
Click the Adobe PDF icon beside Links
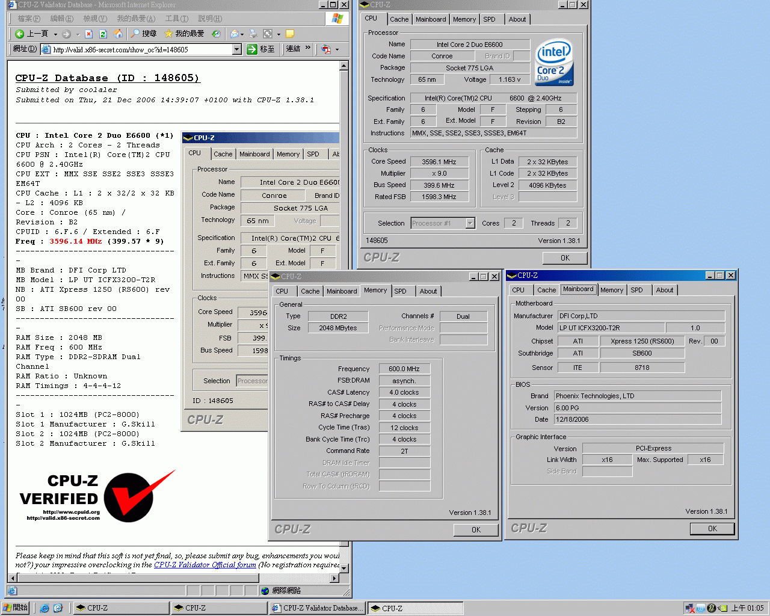click(x=326, y=49)
